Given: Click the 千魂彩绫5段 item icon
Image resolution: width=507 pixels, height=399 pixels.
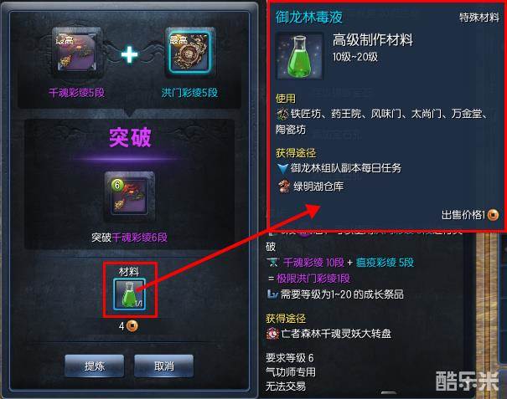Looking at the screenshot, I should pyautogui.click(x=76, y=54).
